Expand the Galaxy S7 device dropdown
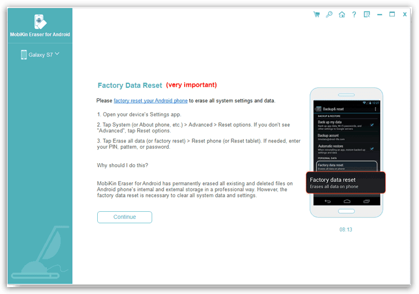This screenshot has height=294, width=419. coord(57,54)
